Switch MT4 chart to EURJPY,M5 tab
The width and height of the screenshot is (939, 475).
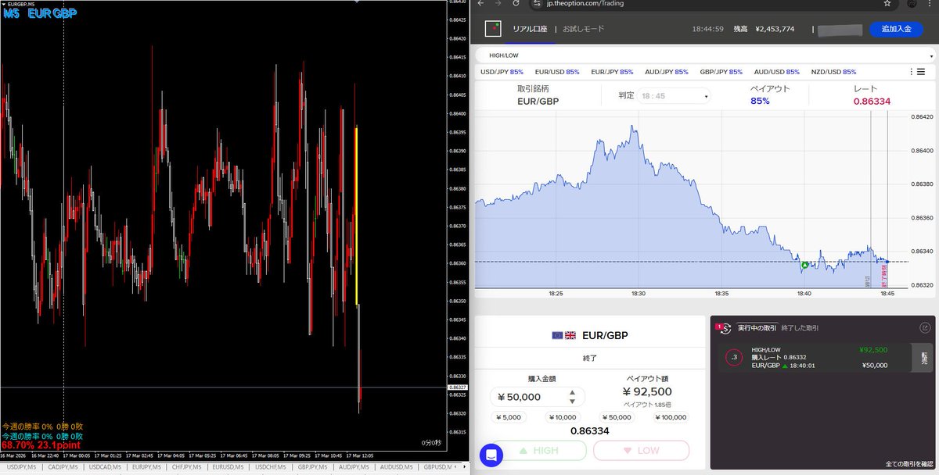tap(146, 467)
